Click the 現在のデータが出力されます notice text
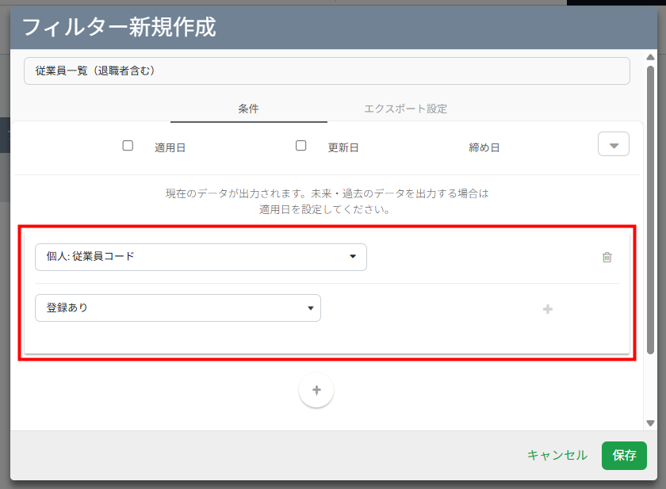This screenshot has height=489, width=666. click(327, 201)
